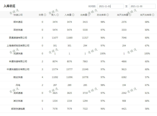Click the 丹鸟 courier name
The height and width of the screenshot is (116, 157).
[x=18, y=85]
